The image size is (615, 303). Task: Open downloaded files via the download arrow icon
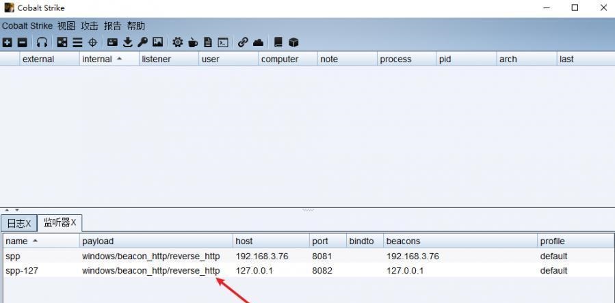click(127, 42)
